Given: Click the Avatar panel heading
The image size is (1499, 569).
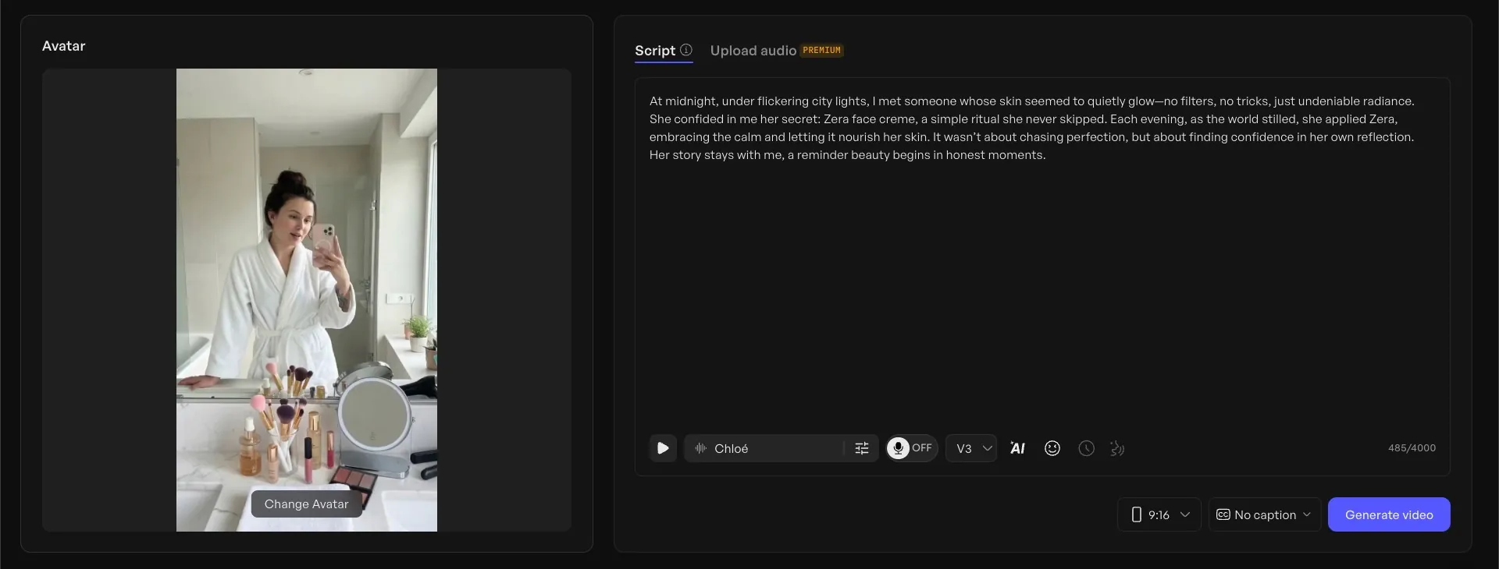Looking at the screenshot, I should (64, 46).
